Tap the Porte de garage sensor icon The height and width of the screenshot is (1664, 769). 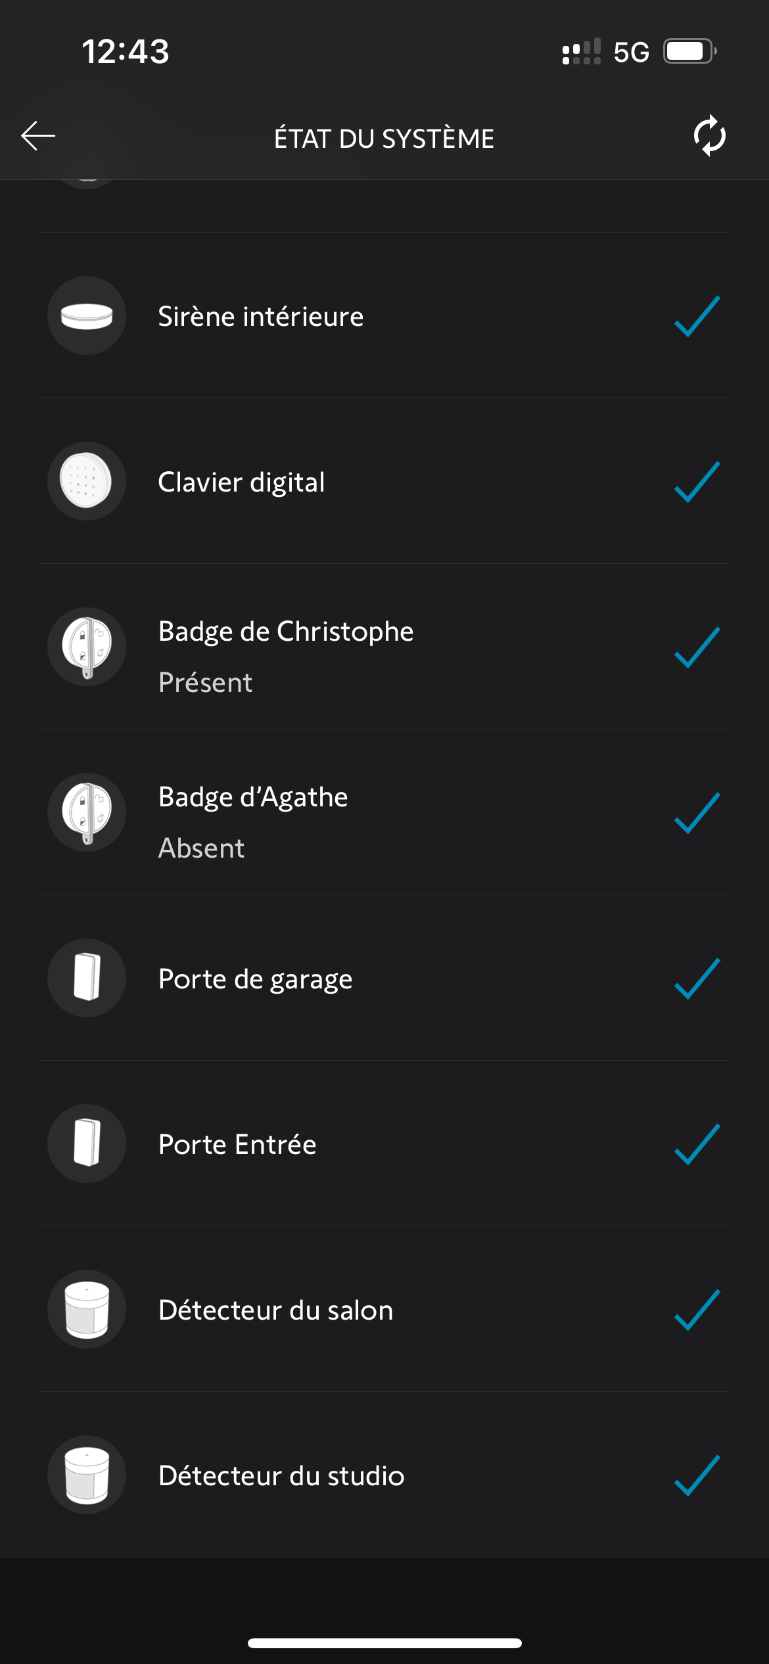(x=87, y=979)
